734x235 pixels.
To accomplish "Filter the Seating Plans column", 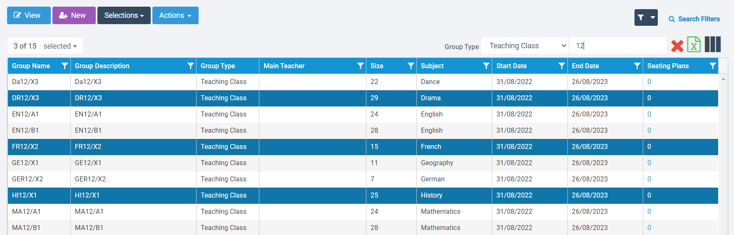I will pos(712,66).
